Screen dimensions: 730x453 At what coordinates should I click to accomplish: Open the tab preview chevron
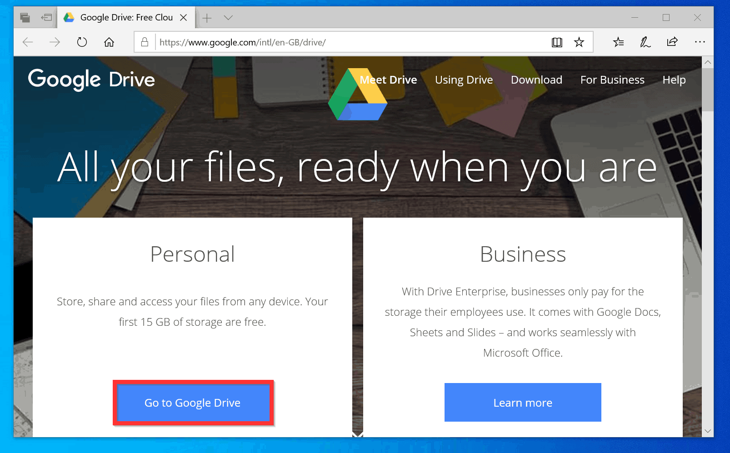click(x=228, y=17)
